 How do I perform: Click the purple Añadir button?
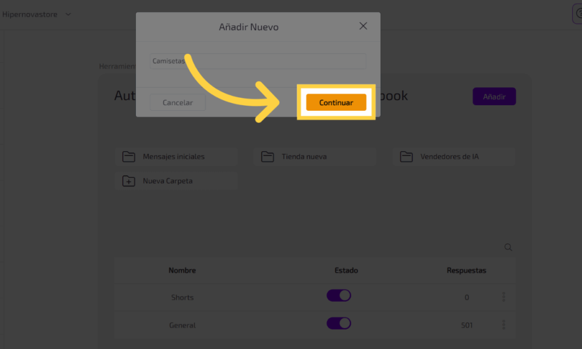point(494,97)
